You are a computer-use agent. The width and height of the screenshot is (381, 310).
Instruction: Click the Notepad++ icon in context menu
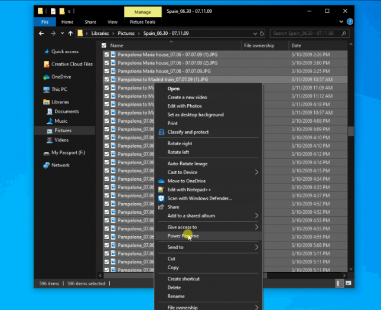tap(161, 190)
